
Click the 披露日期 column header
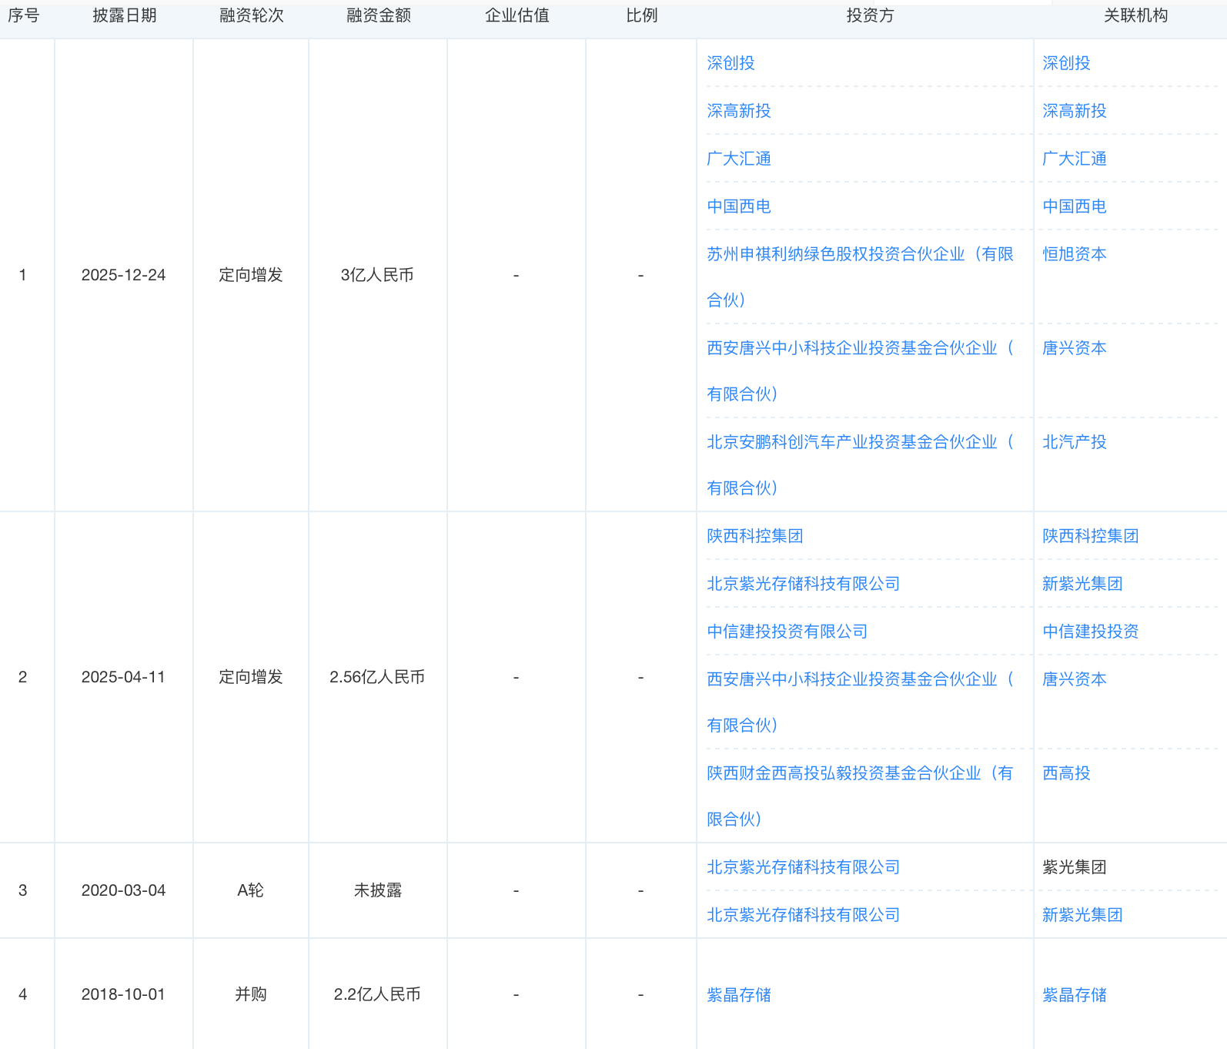click(x=124, y=15)
